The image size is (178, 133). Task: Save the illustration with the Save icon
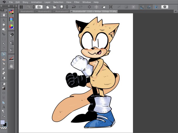[x=62, y=7]
